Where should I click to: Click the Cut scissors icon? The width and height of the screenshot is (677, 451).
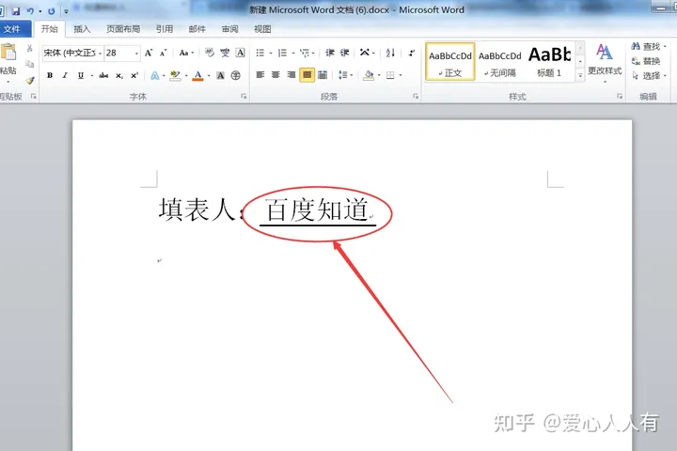click(x=30, y=48)
